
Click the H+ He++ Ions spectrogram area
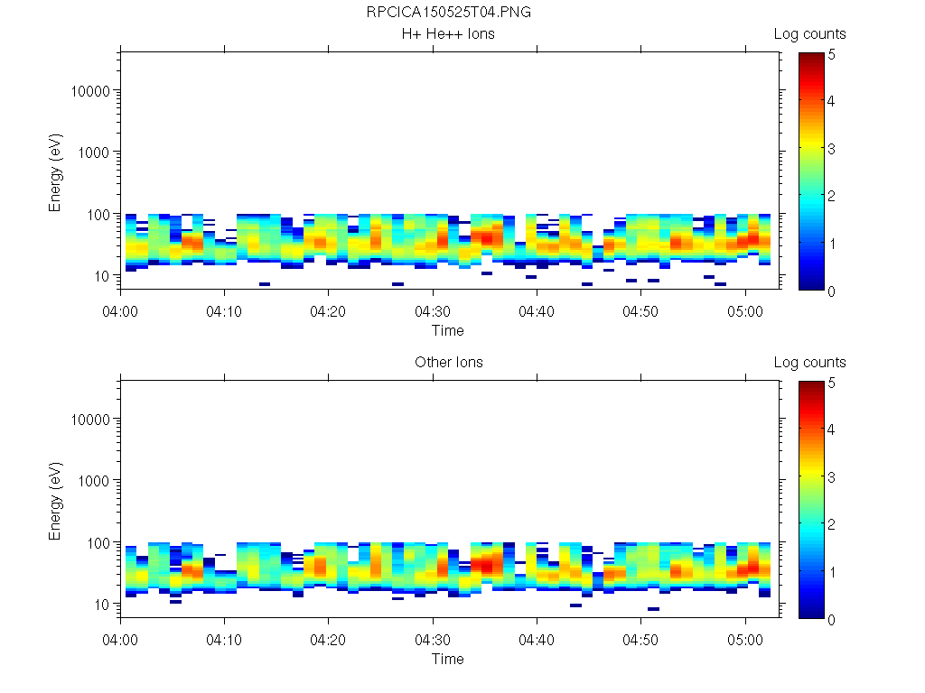click(451, 171)
